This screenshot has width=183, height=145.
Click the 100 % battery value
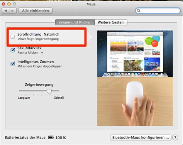pos(61,138)
